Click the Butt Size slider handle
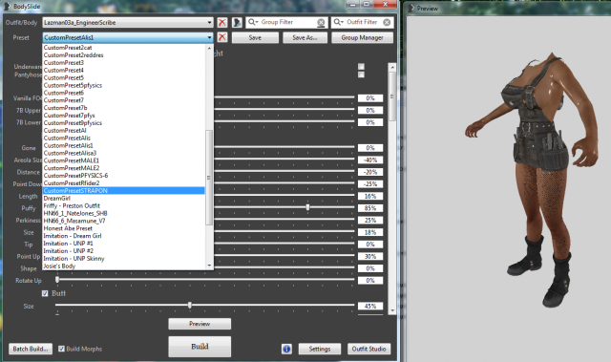The width and height of the screenshot is (611, 362). point(190,305)
